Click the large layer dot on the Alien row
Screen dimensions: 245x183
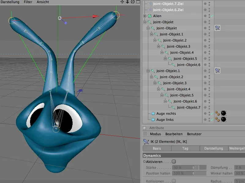pyautogui.click(x=205, y=16)
